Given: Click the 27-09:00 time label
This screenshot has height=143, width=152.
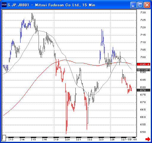Looking at the screenshot, I should point(130,139).
